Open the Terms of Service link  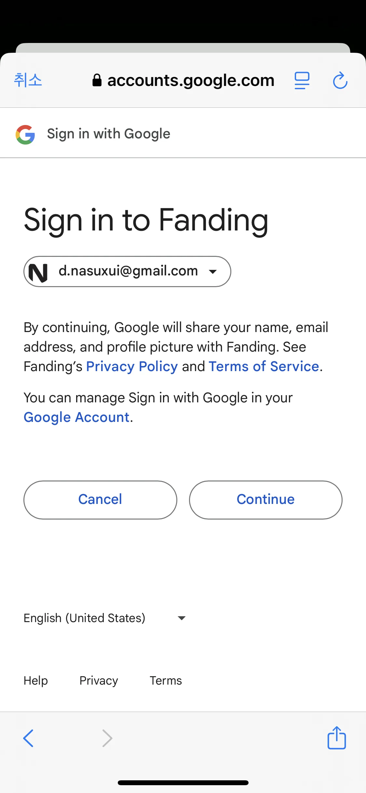point(264,367)
